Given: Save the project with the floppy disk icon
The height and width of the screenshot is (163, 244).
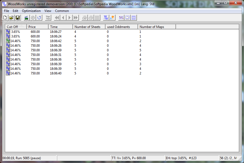Looking at the screenshot, I should coord(18,18).
